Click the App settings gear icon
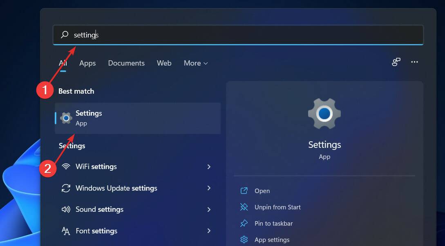Viewport: 445px width, 246px height. [x=244, y=240]
